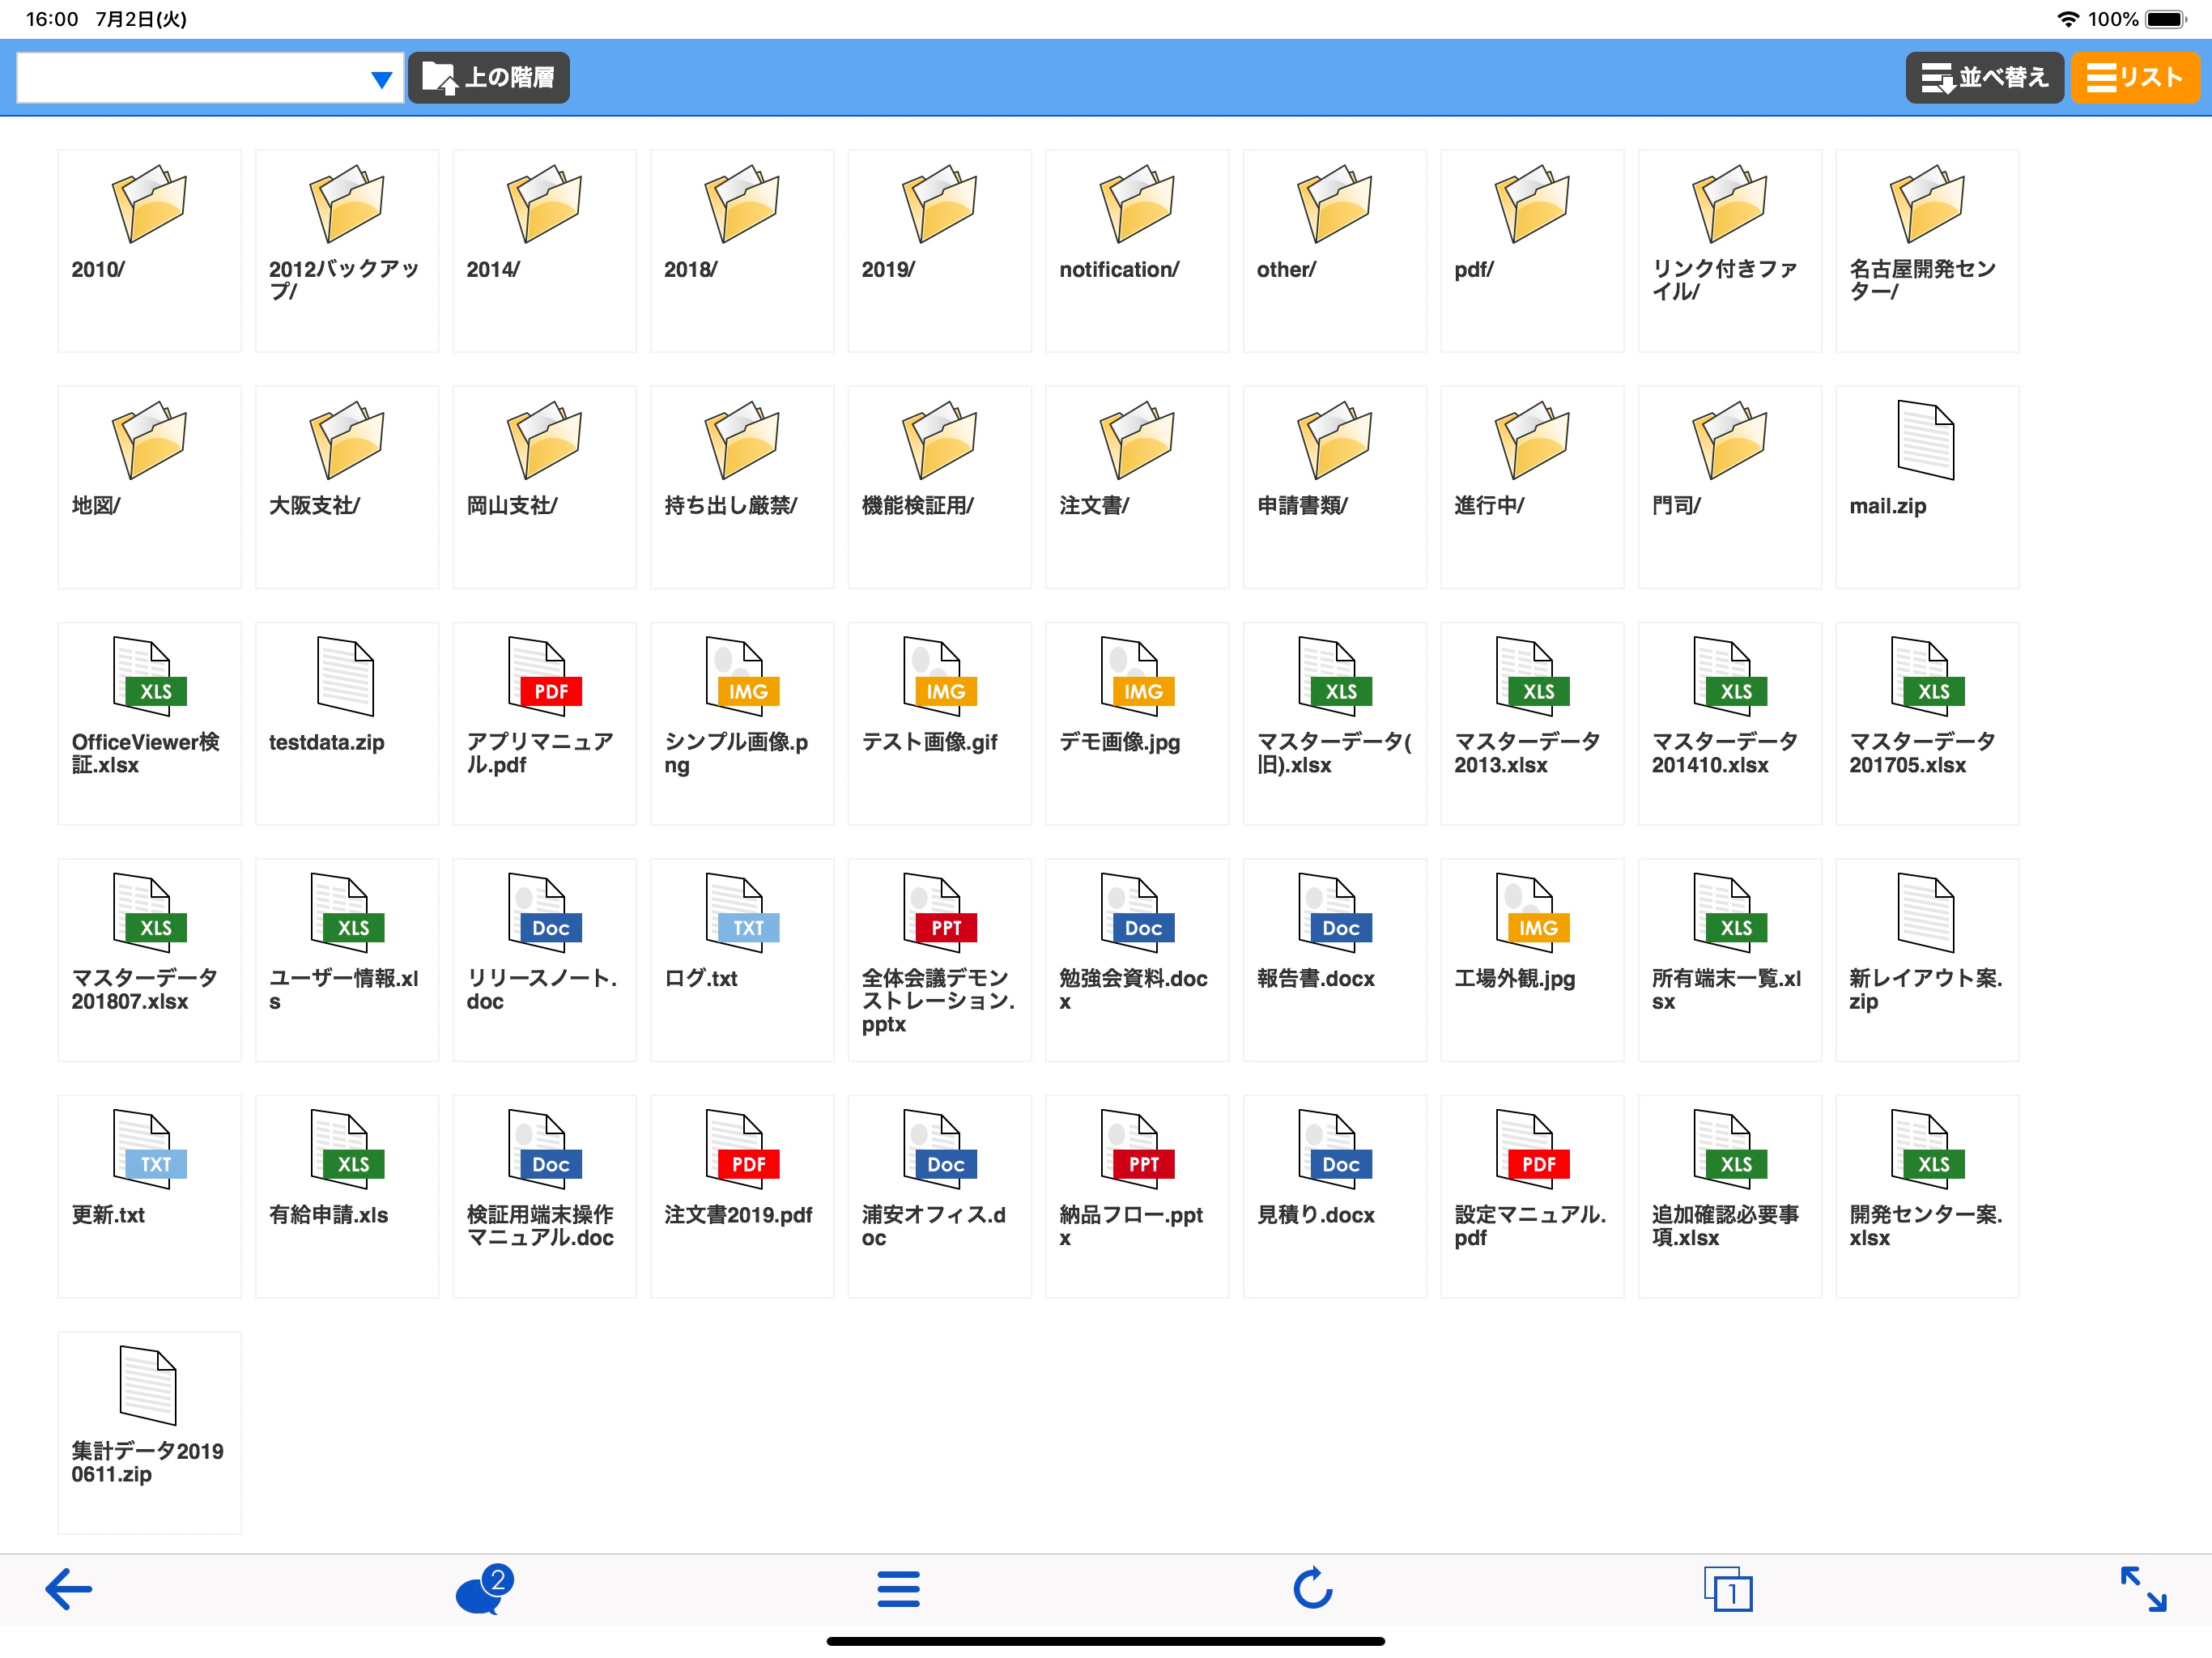The width and height of the screenshot is (2212, 1658).
Task: Open the リンク付きファイル/ folder
Action: (1729, 251)
